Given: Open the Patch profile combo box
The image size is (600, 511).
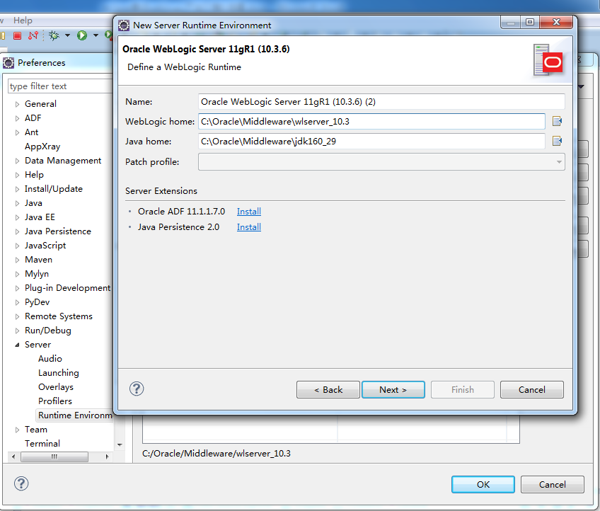Looking at the screenshot, I should (x=381, y=161).
